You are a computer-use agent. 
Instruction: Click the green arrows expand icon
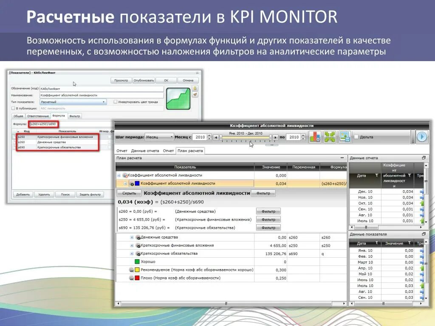[330, 137]
